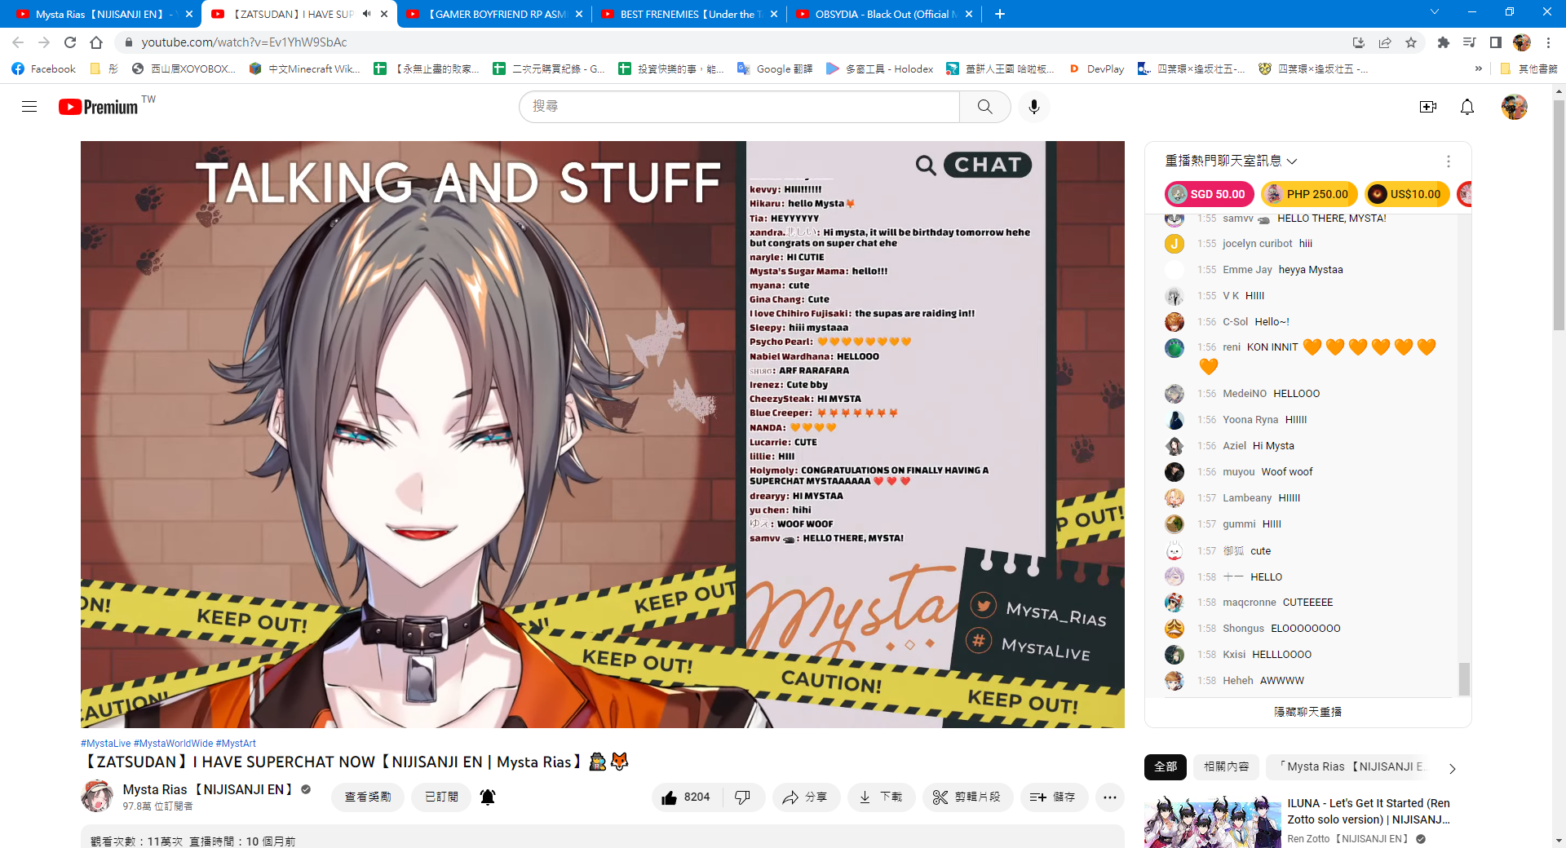Show hidden bookmarks with chevron
The width and height of the screenshot is (1566, 848).
1478,69
